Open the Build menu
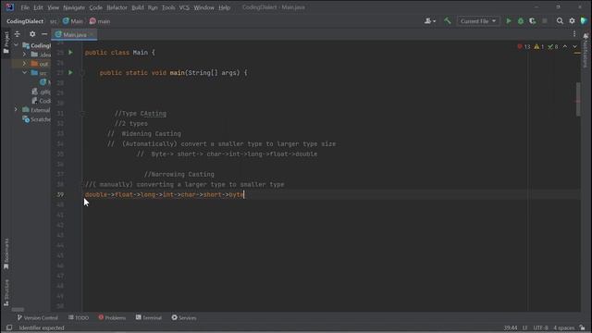Viewport: 592px width, 333px height. 138,7
